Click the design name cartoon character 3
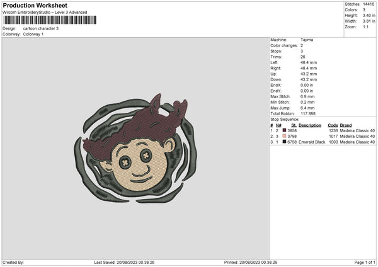The height and width of the screenshot is (267, 378). [41, 28]
